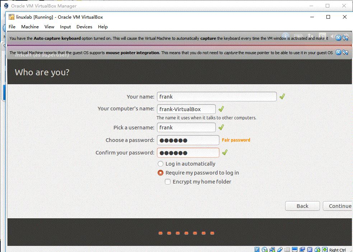This screenshot has height=252, width=353.
Task: Click into the Your name field
Action: [x=217, y=97]
